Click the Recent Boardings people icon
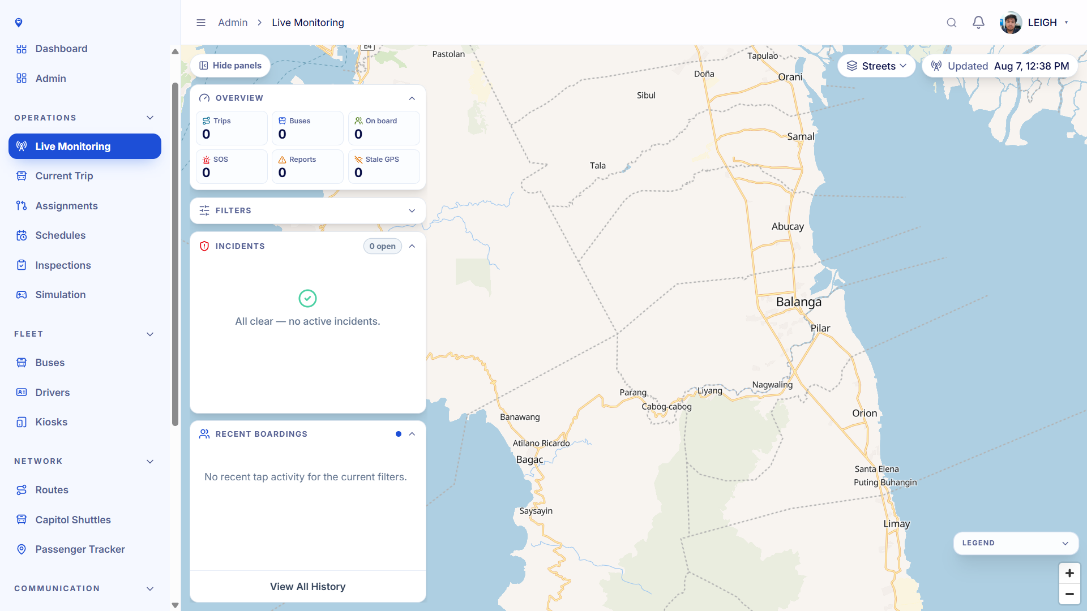 pyautogui.click(x=204, y=434)
